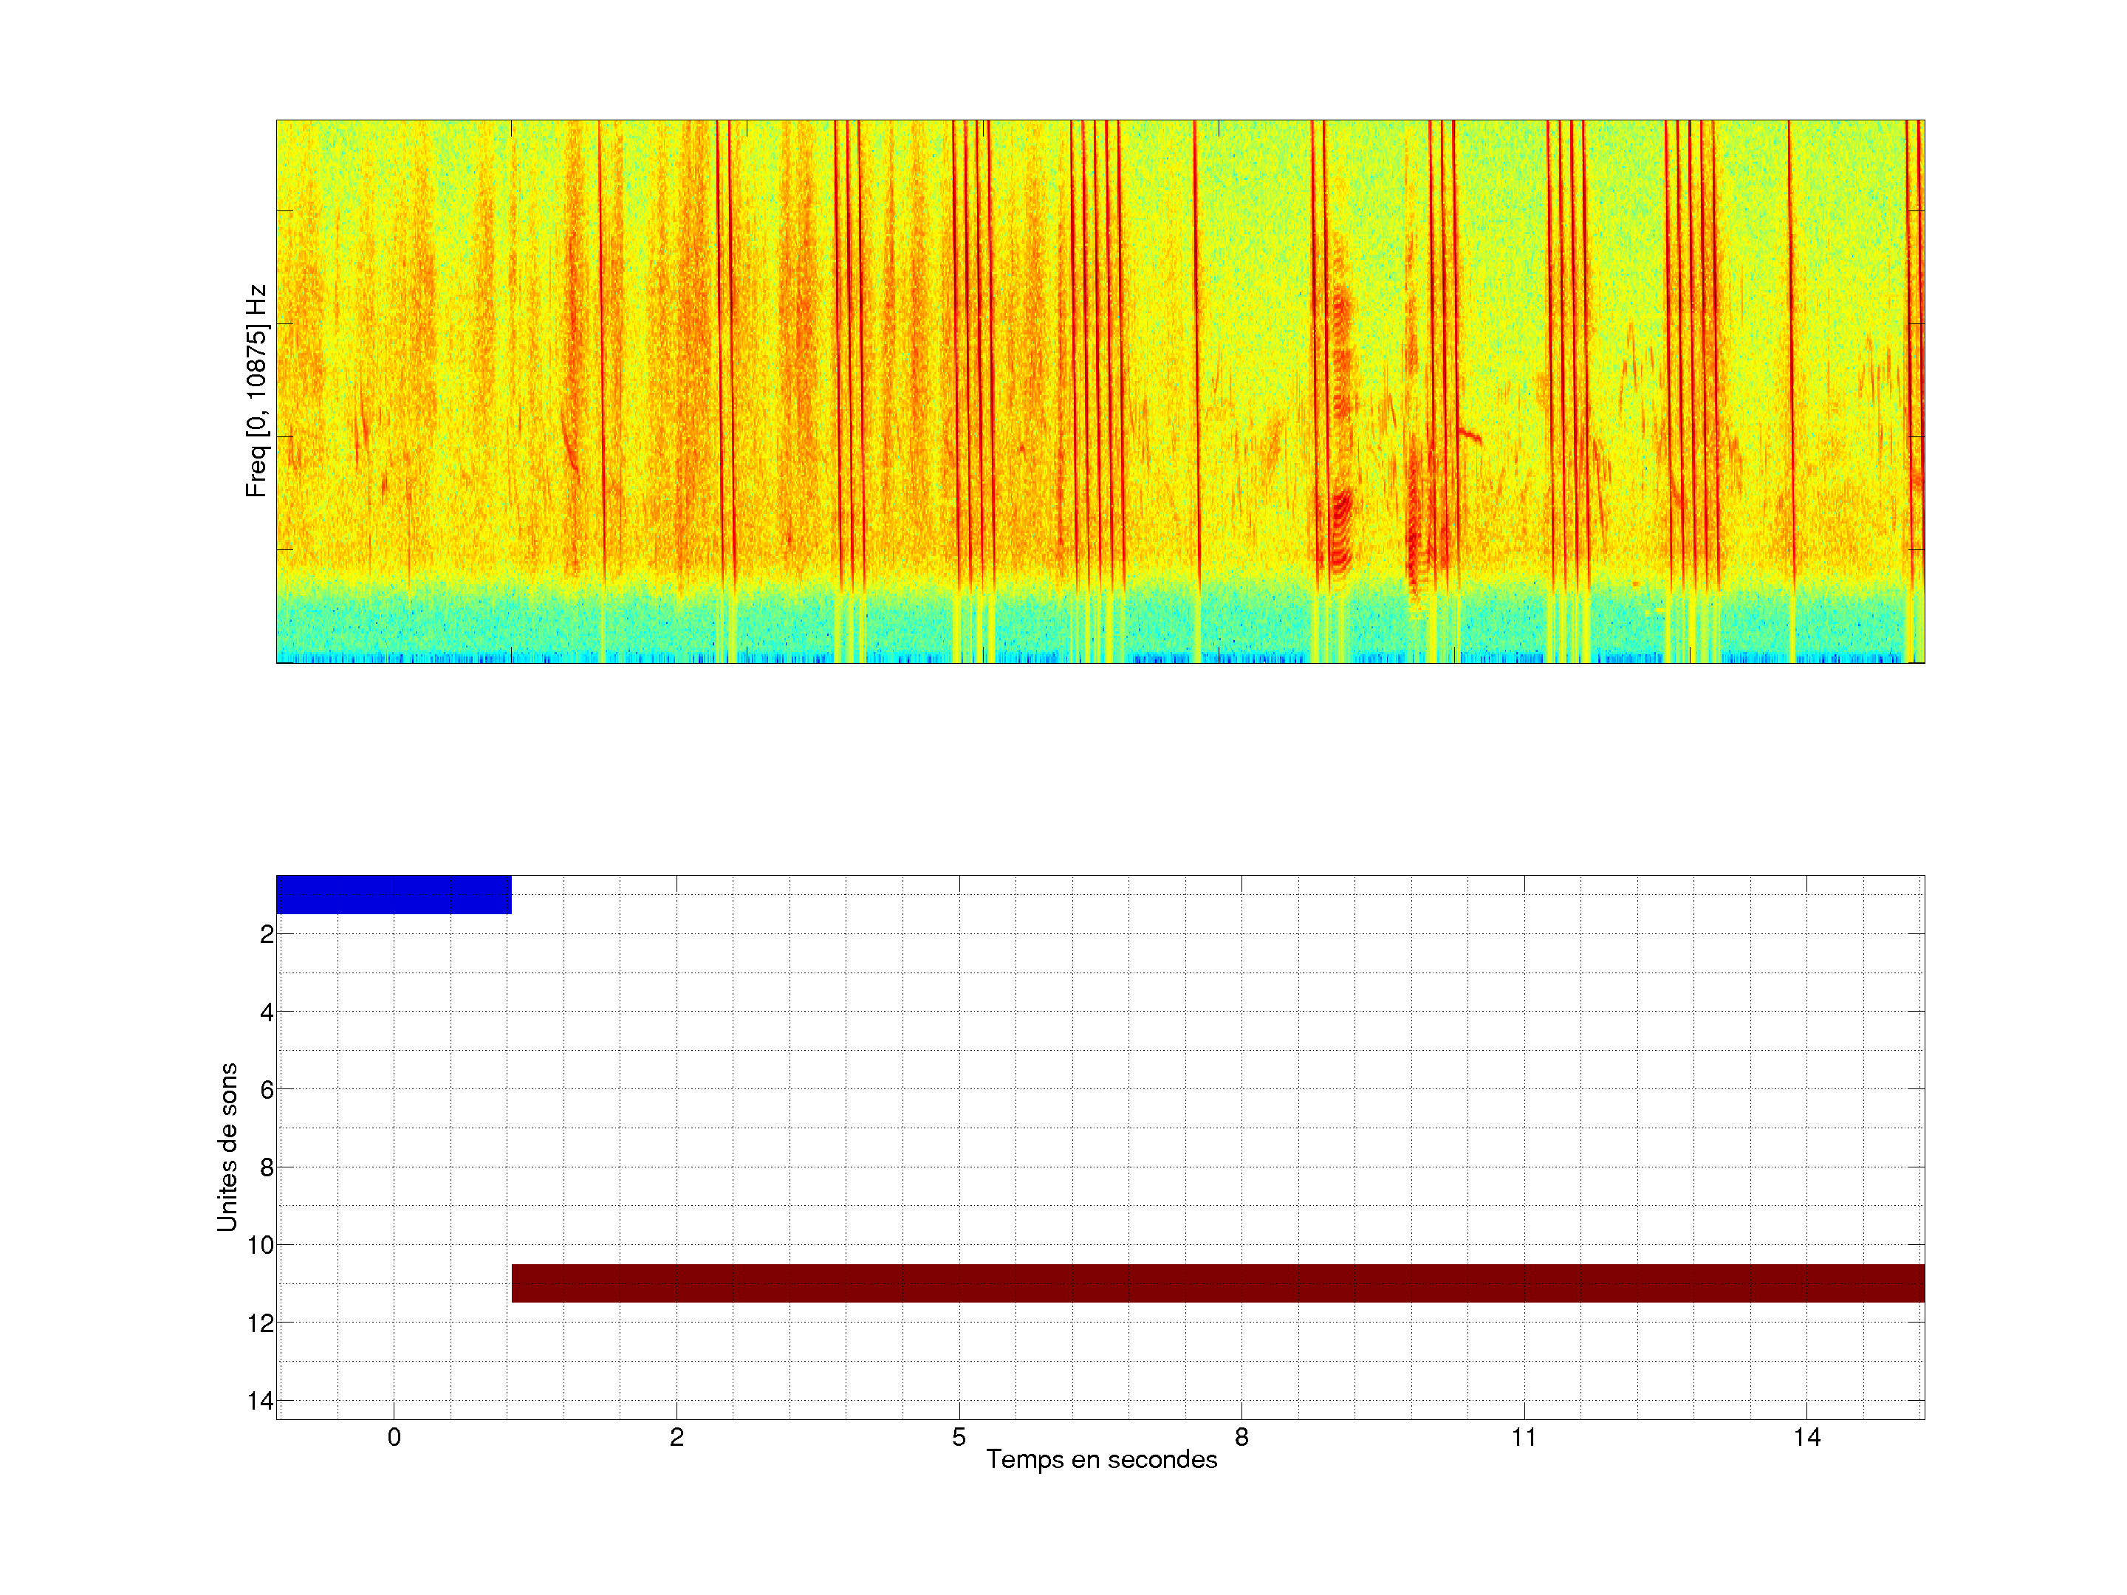Click the y-axis tick label 6
Viewport: 2127px width, 1595px height.
pyautogui.click(x=267, y=1089)
